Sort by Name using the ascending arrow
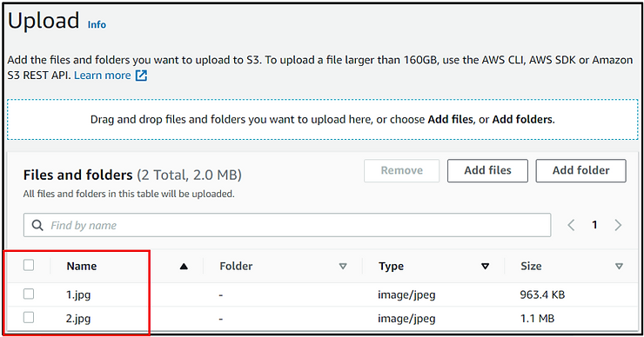644x337 pixels. coord(184,267)
